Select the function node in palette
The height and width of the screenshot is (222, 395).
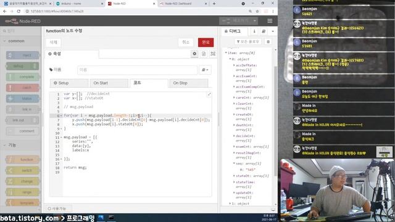coord(23,160)
